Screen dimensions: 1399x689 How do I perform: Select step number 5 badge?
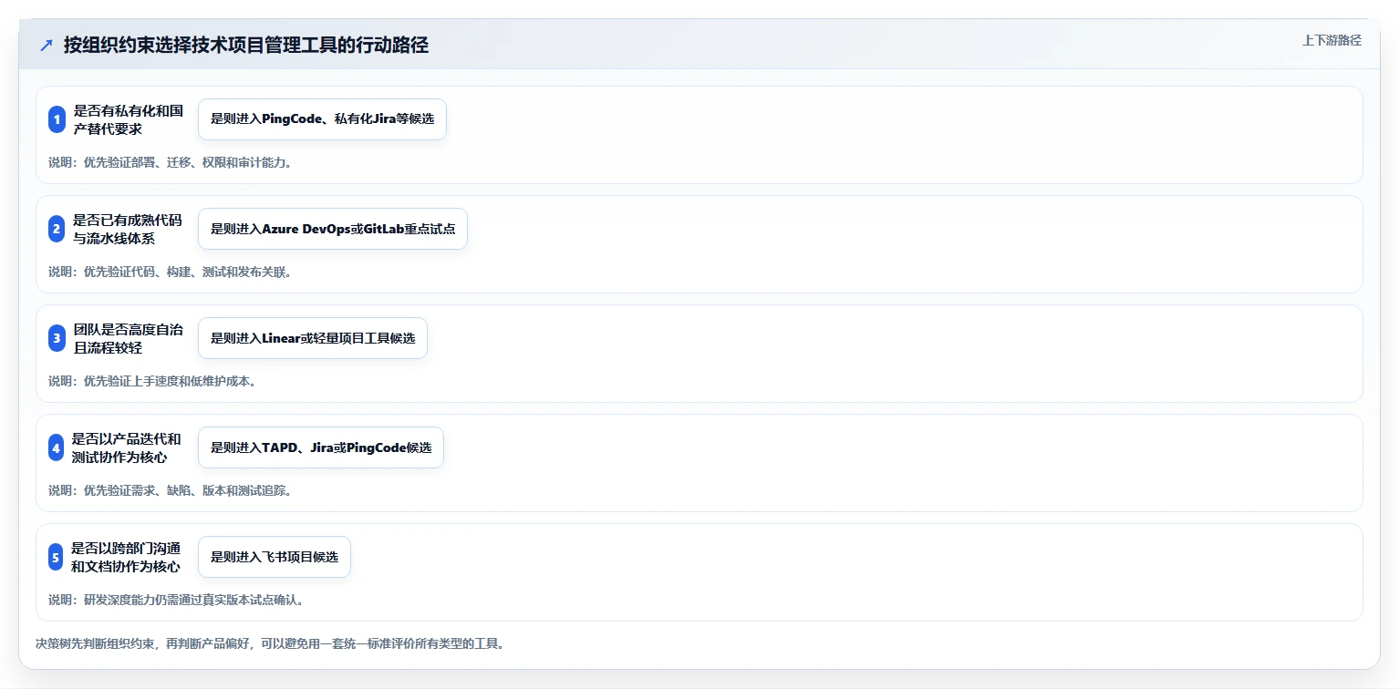[x=57, y=557]
